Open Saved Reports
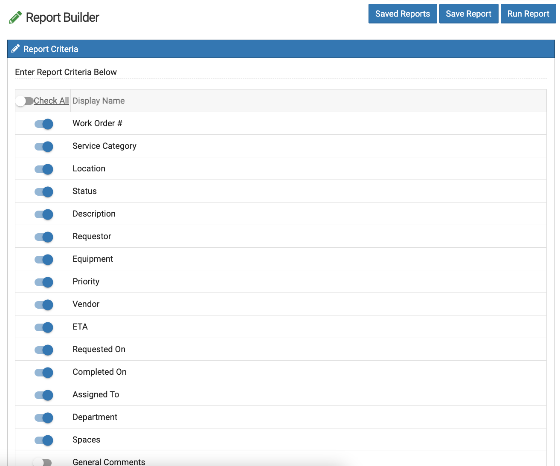Image resolution: width=560 pixels, height=466 pixels. [x=403, y=14]
